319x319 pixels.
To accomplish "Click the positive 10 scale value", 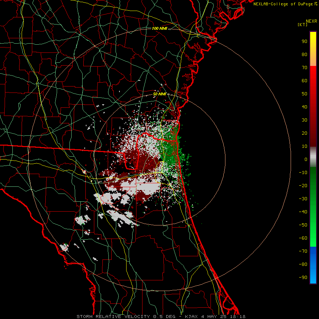I will [304, 146].
